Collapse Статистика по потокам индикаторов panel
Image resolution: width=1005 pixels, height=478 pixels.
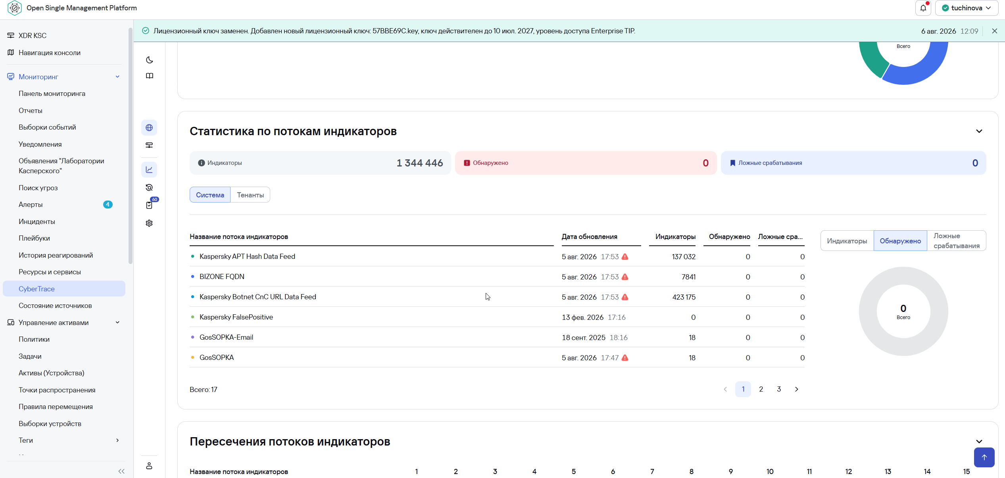[x=979, y=131]
